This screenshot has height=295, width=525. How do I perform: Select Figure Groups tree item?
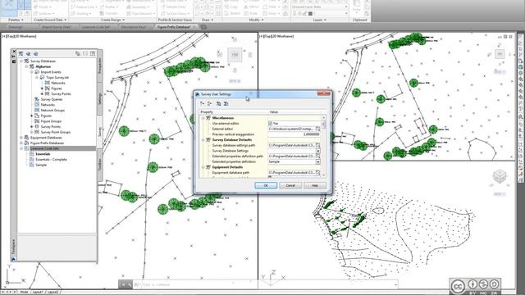(51, 121)
